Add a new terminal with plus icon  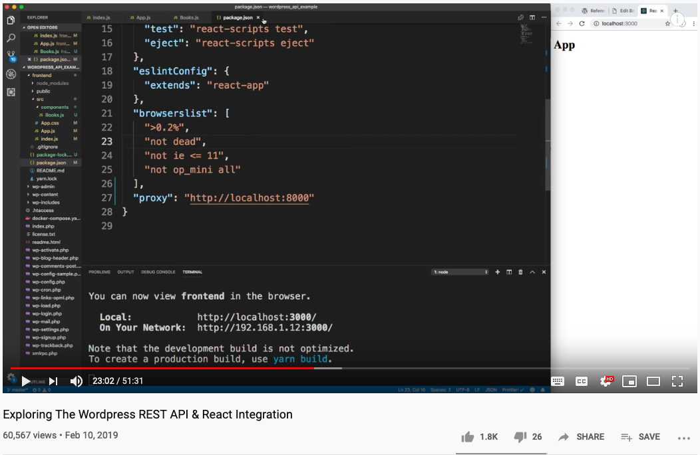click(x=497, y=272)
